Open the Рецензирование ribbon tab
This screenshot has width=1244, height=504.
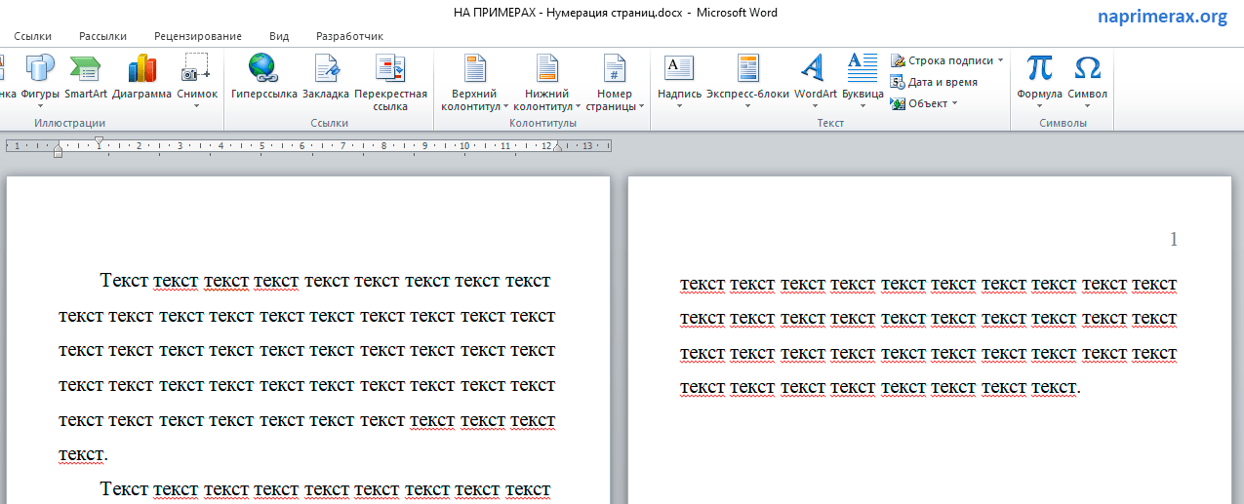(x=198, y=36)
